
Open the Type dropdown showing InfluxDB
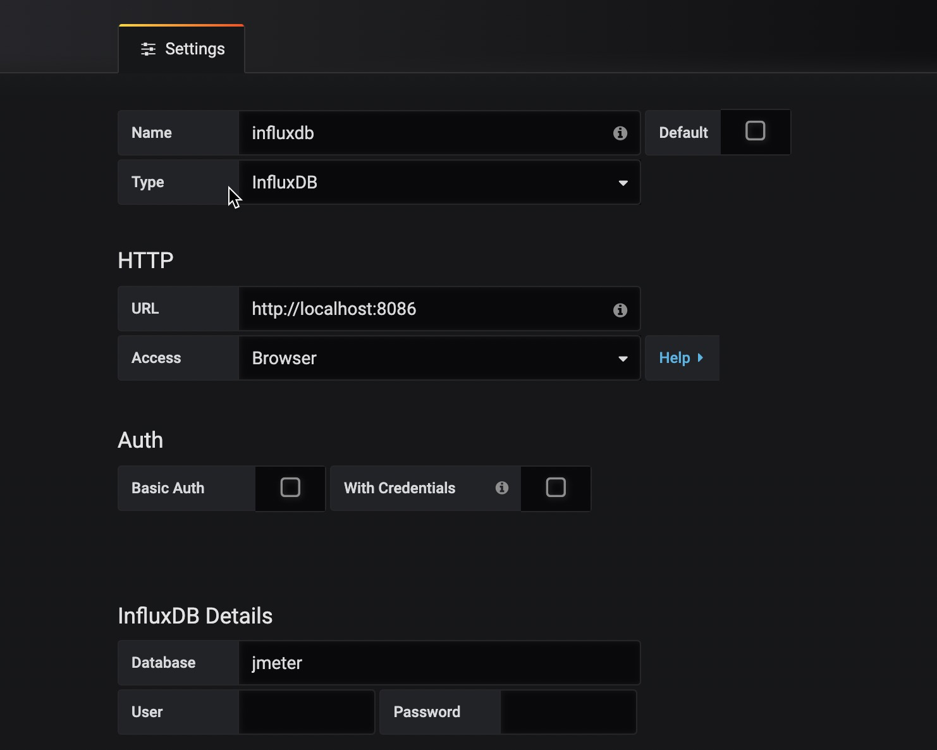pyautogui.click(x=439, y=183)
